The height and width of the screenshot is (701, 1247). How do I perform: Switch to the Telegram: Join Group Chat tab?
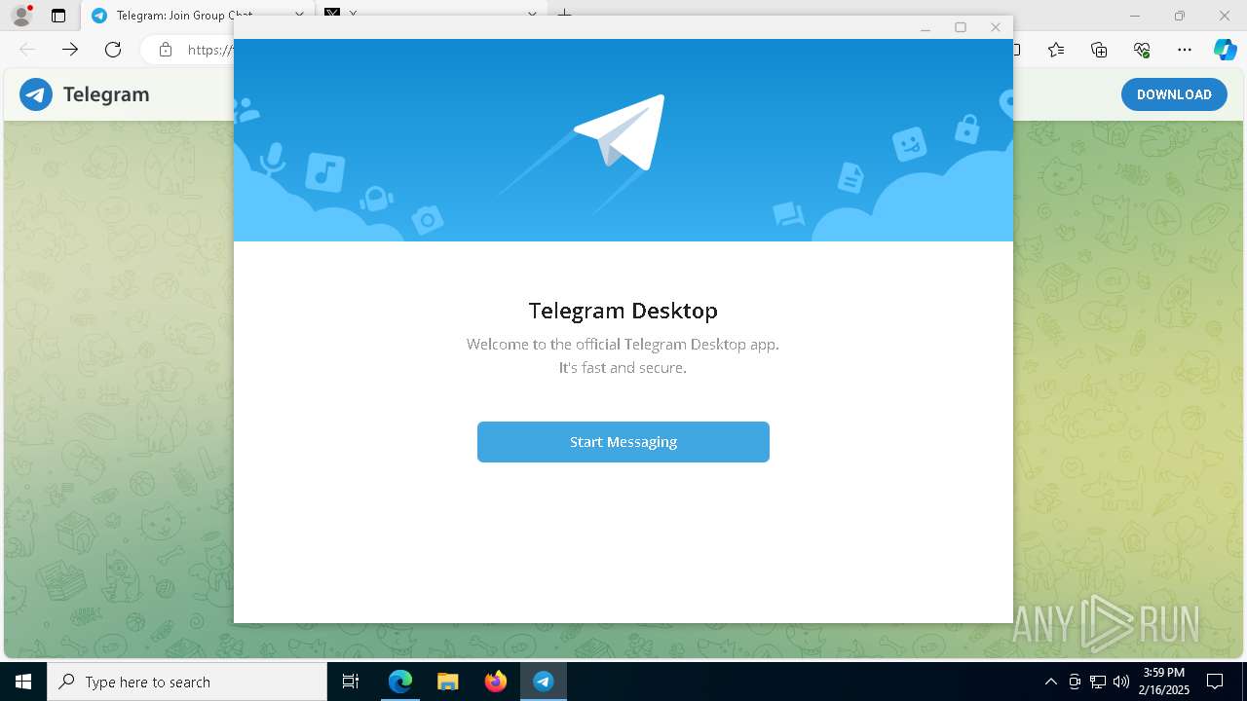click(x=184, y=16)
